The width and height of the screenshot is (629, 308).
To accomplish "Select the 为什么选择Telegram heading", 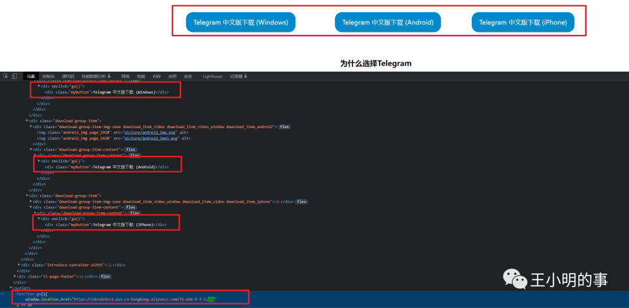I will pyautogui.click(x=376, y=63).
